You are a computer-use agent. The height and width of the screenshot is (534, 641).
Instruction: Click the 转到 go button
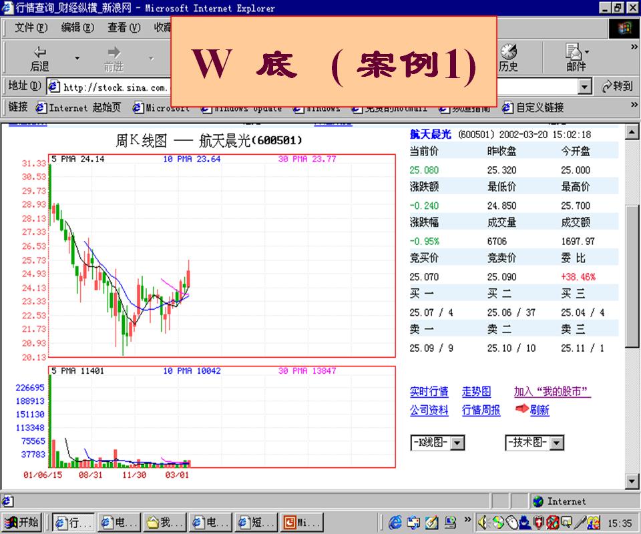point(617,86)
